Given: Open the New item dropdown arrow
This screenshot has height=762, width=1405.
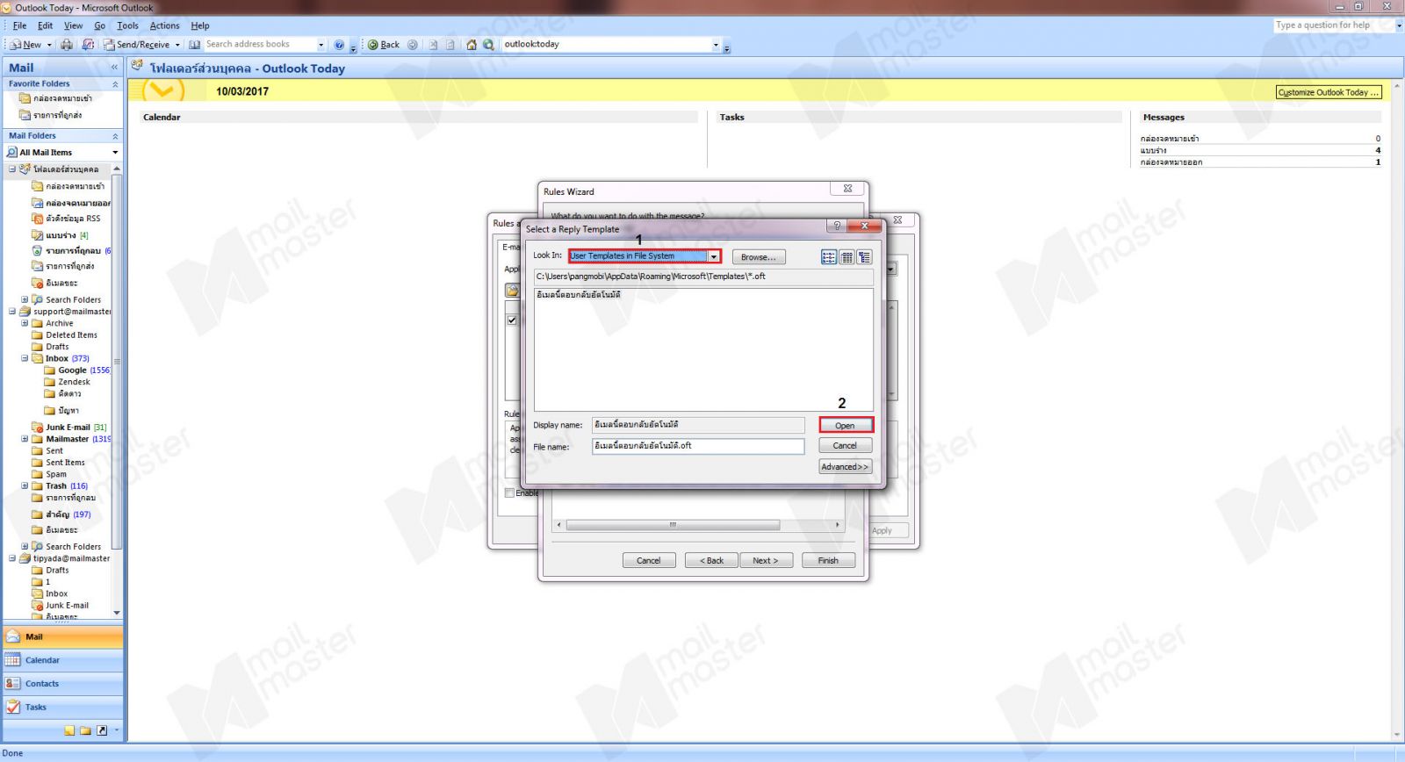Looking at the screenshot, I should click(x=49, y=44).
